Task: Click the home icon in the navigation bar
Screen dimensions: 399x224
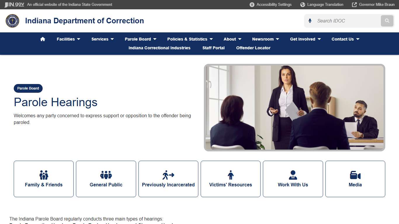Action: [x=43, y=39]
